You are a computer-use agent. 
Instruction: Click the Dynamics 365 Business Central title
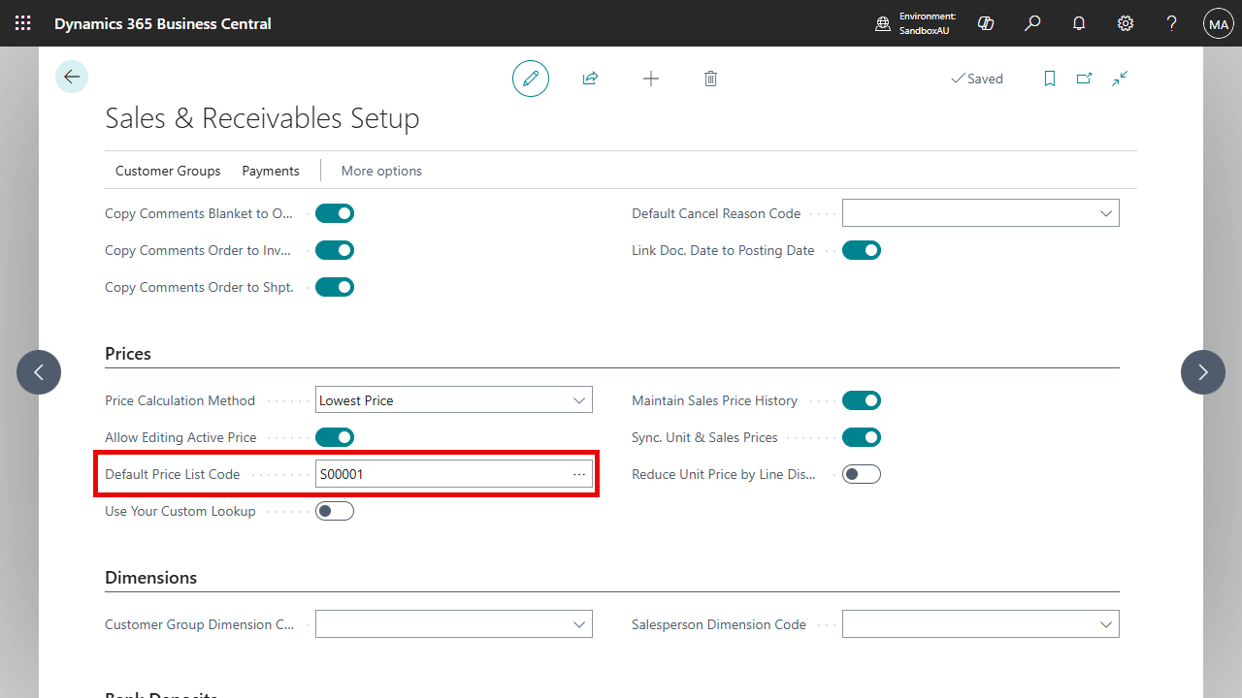coord(163,23)
